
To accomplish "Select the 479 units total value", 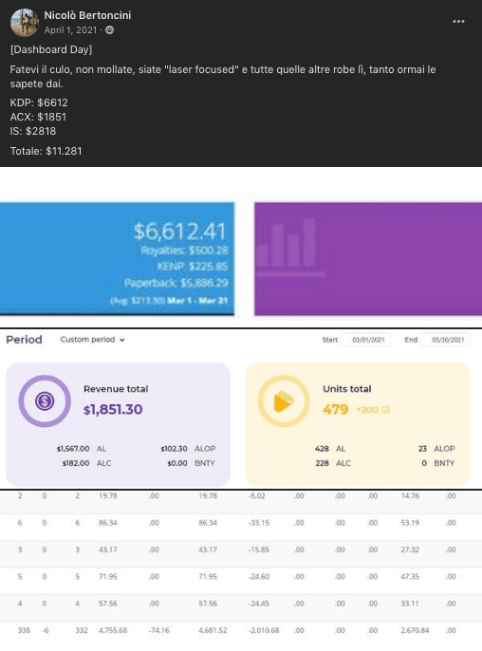I will click(x=336, y=409).
